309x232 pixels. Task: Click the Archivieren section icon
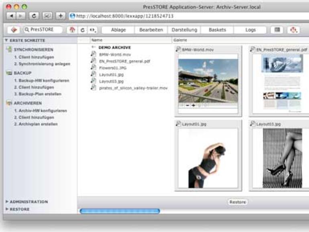pyautogui.click(x=9, y=103)
